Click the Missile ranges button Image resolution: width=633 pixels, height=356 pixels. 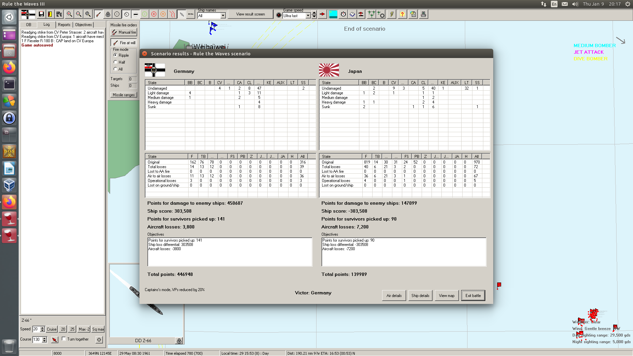click(124, 95)
